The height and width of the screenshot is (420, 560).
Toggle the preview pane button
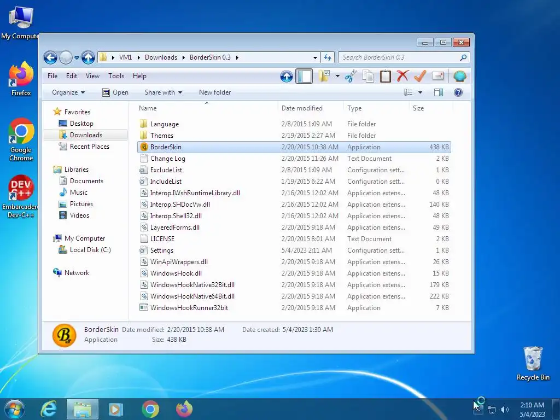click(x=439, y=92)
